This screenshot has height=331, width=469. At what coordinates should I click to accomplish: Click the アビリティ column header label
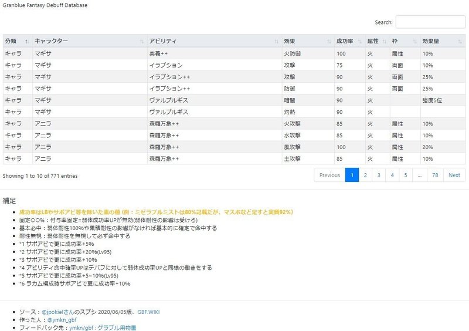pos(163,41)
